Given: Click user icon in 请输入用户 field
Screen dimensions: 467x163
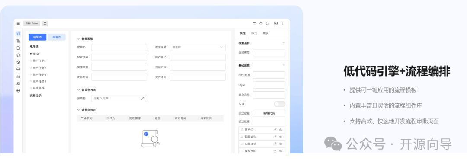Looking at the screenshot, I should coord(143,98).
